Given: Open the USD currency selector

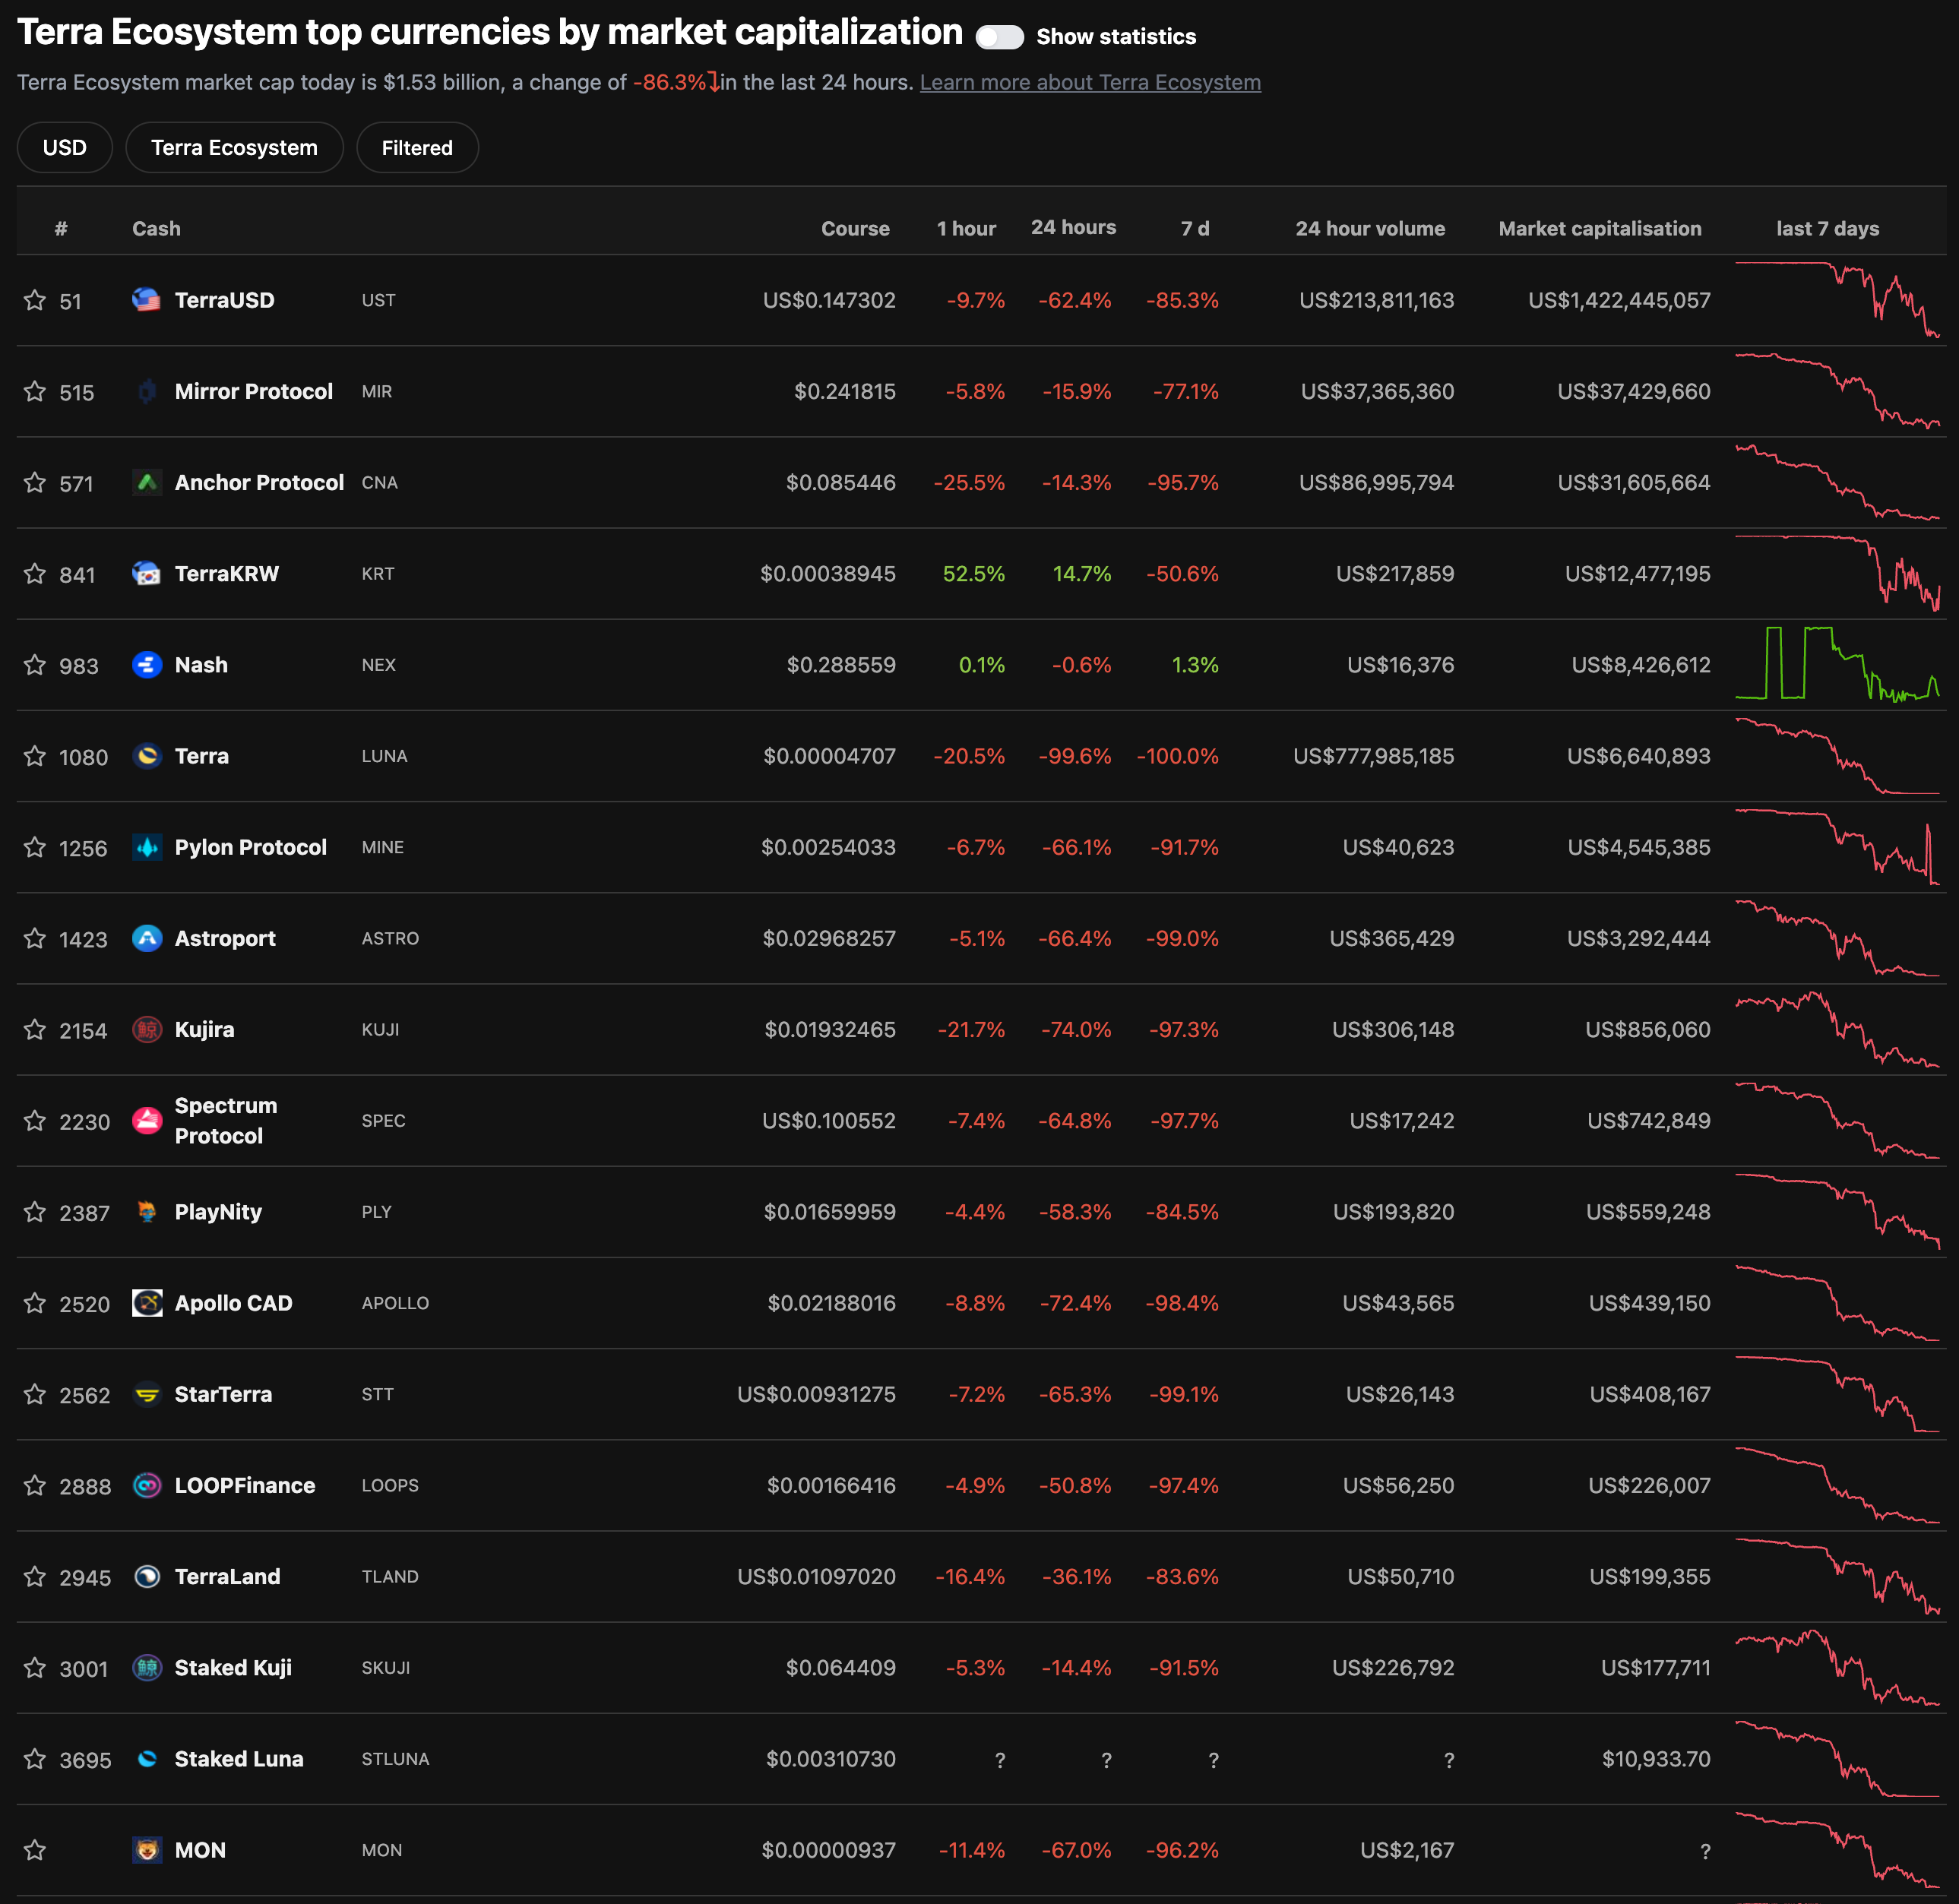Looking at the screenshot, I should click(65, 148).
